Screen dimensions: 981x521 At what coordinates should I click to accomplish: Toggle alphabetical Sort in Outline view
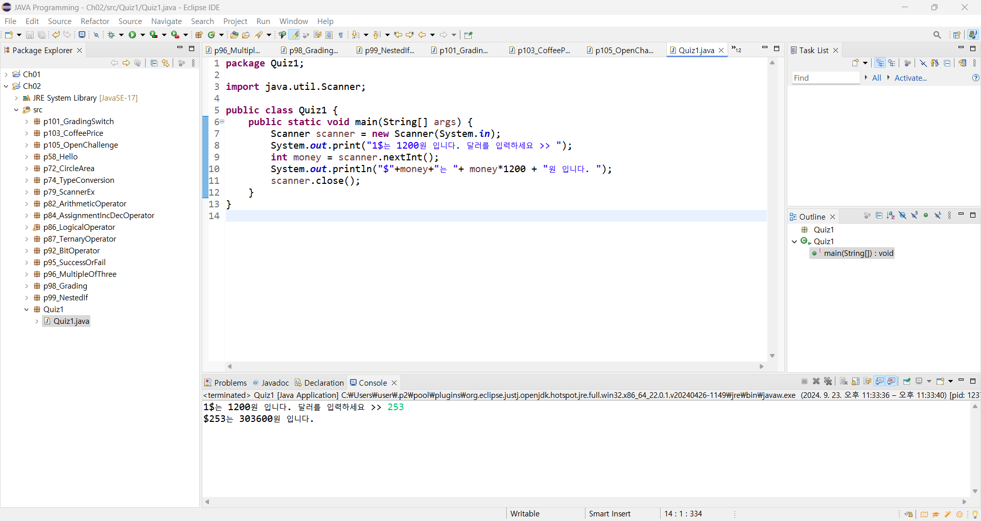pyautogui.click(x=891, y=216)
